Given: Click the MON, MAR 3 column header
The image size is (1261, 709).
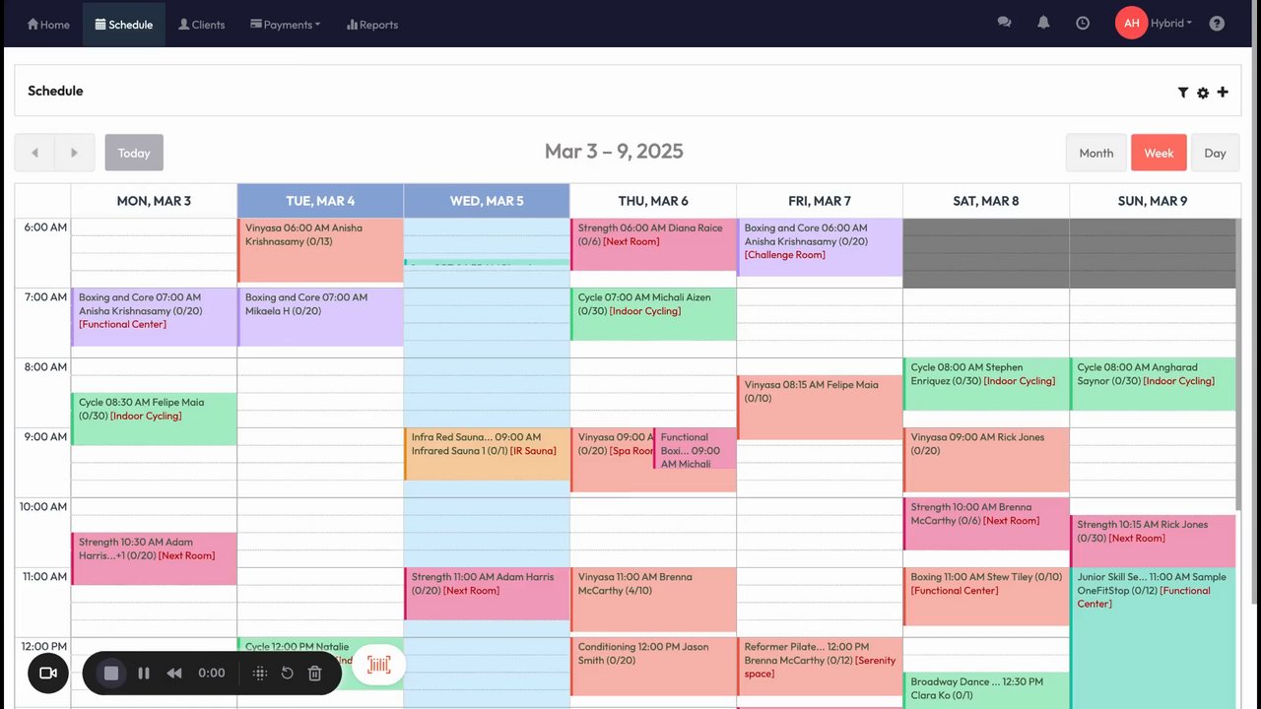Looking at the screenshot, I should coord(154,201).
